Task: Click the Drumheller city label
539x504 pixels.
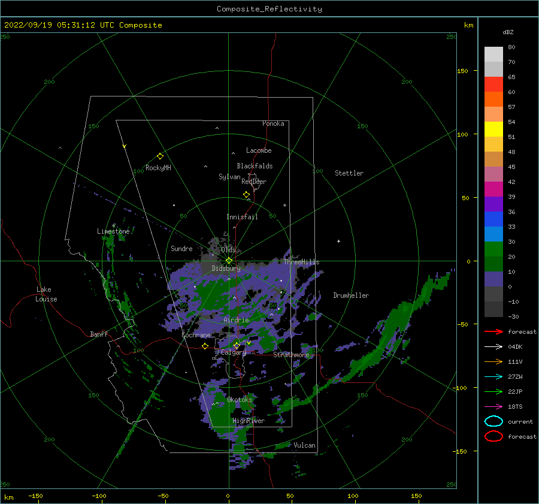Action: tap(351, 295)
